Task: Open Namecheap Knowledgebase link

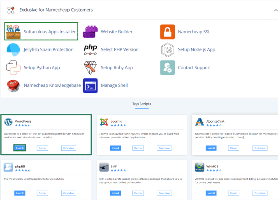Action: point(52,85)
